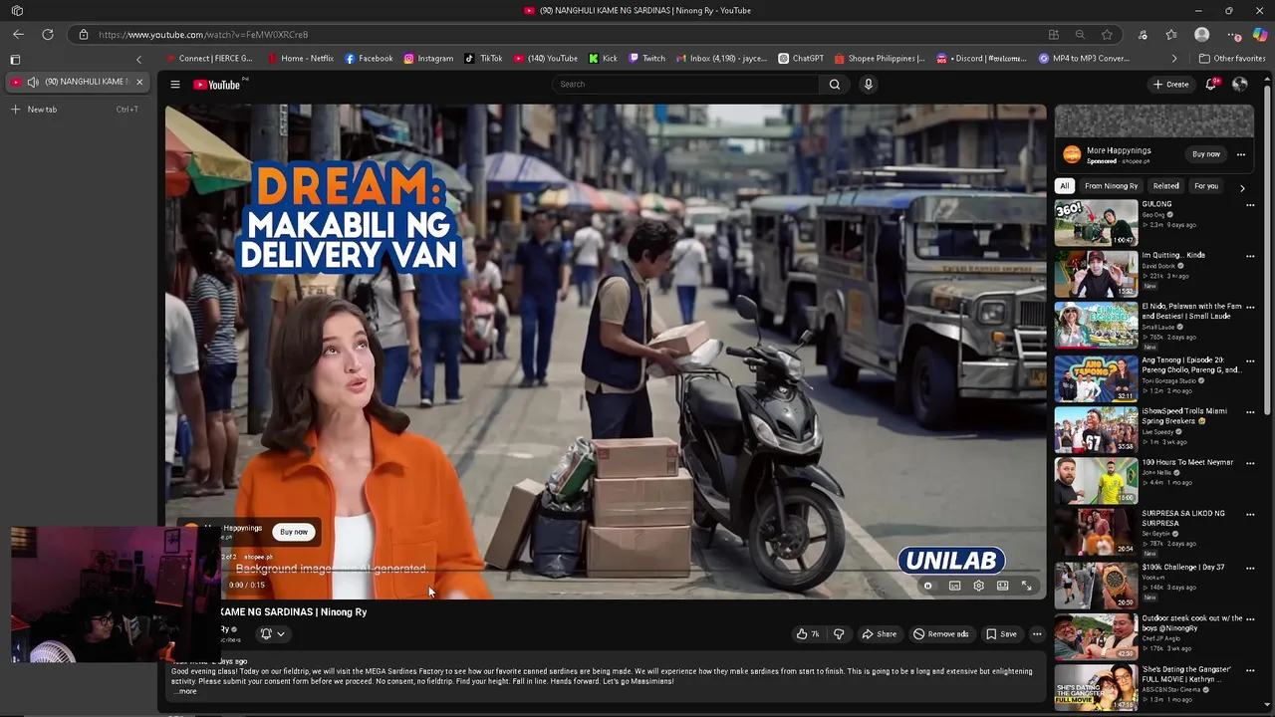Open the GULONG video thumbnail
The image size is (1275, 717).
(1096, 223)
